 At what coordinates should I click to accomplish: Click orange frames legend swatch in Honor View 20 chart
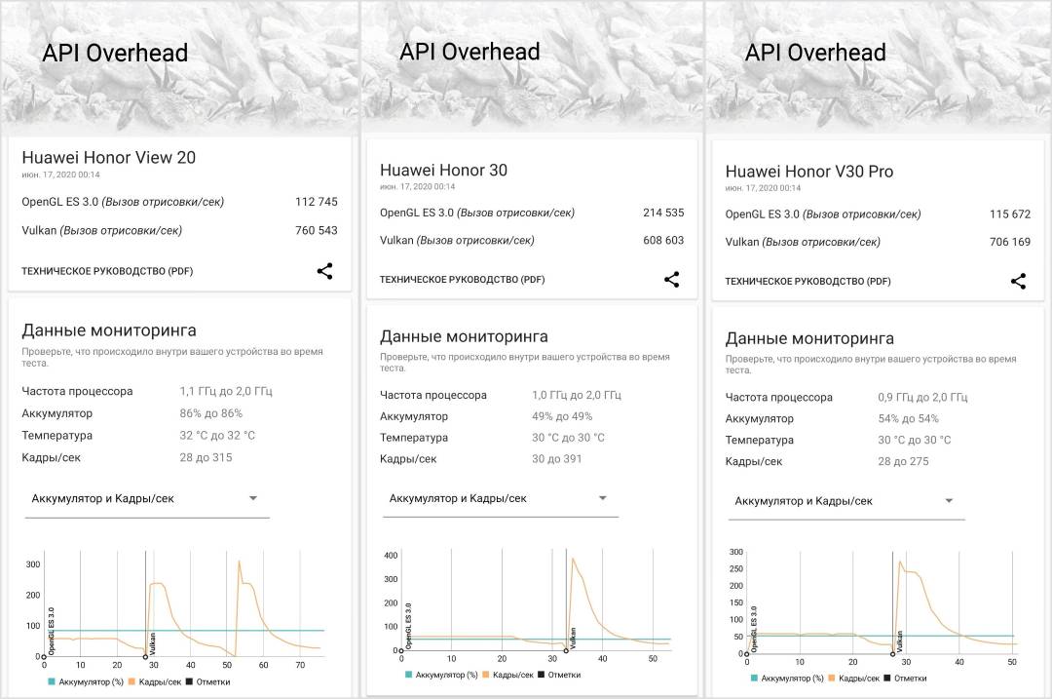click(132, 681)
